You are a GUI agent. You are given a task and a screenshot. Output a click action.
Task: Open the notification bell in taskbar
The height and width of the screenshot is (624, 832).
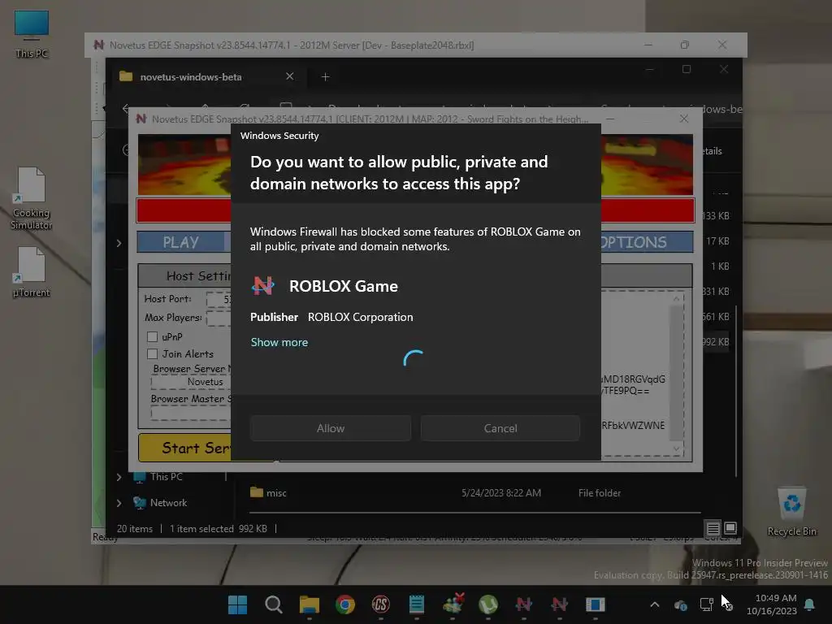coord(810,604)
